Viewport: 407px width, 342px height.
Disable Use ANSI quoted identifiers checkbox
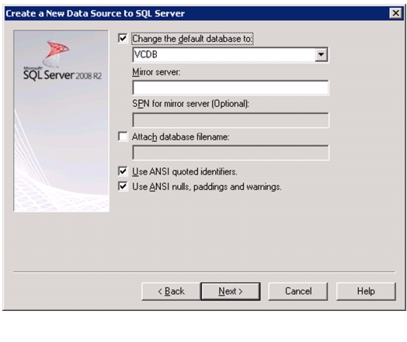(x=123, y=171)
